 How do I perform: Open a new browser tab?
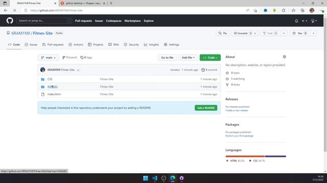click(111, 3)
